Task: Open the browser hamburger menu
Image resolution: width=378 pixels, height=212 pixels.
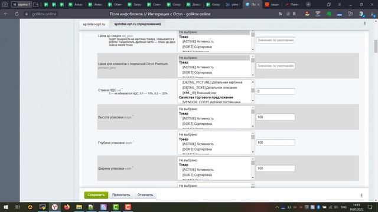Action: 339,4
